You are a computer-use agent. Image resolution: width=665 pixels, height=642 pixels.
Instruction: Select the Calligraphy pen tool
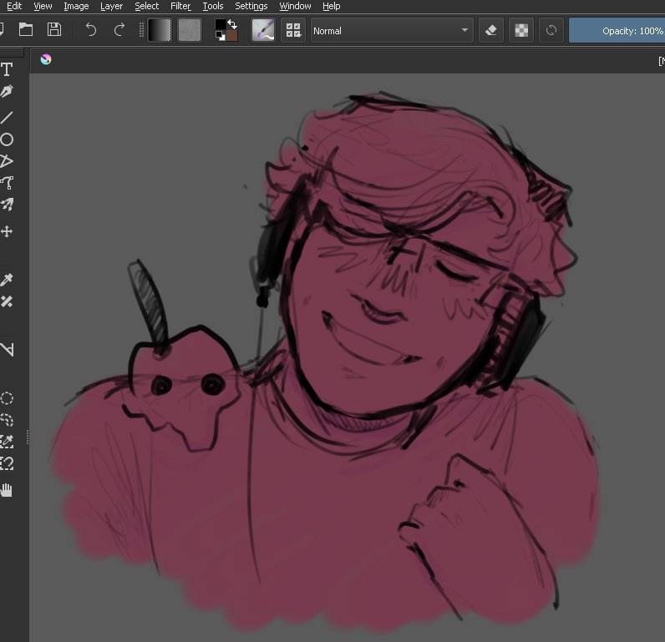pos(7,91)
